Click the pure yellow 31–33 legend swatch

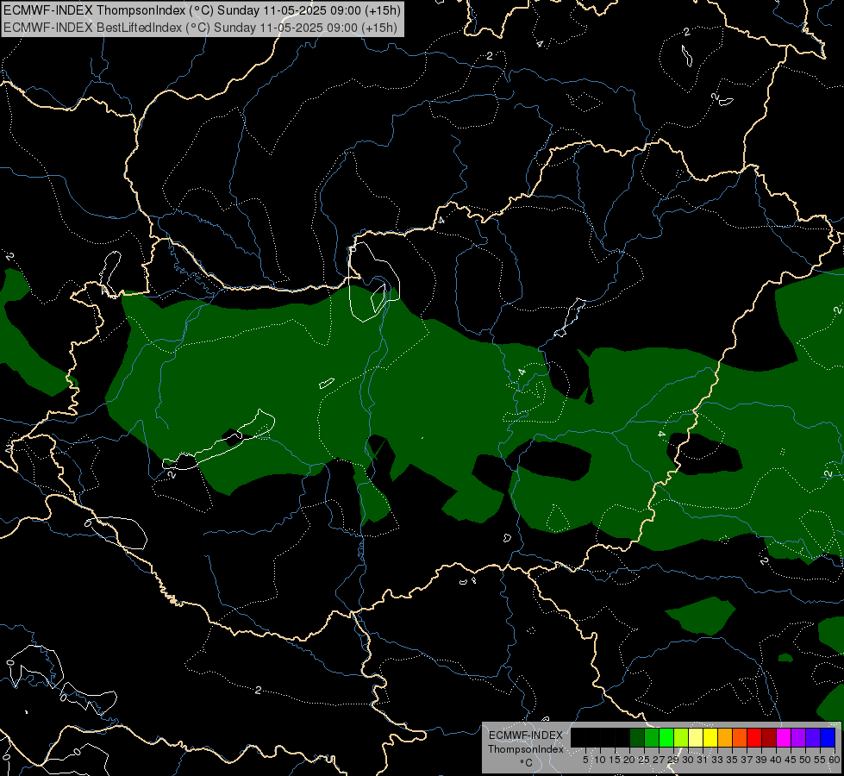click(x=710, y=738)
